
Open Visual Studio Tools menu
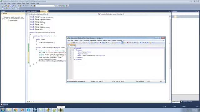click(27, 3)
